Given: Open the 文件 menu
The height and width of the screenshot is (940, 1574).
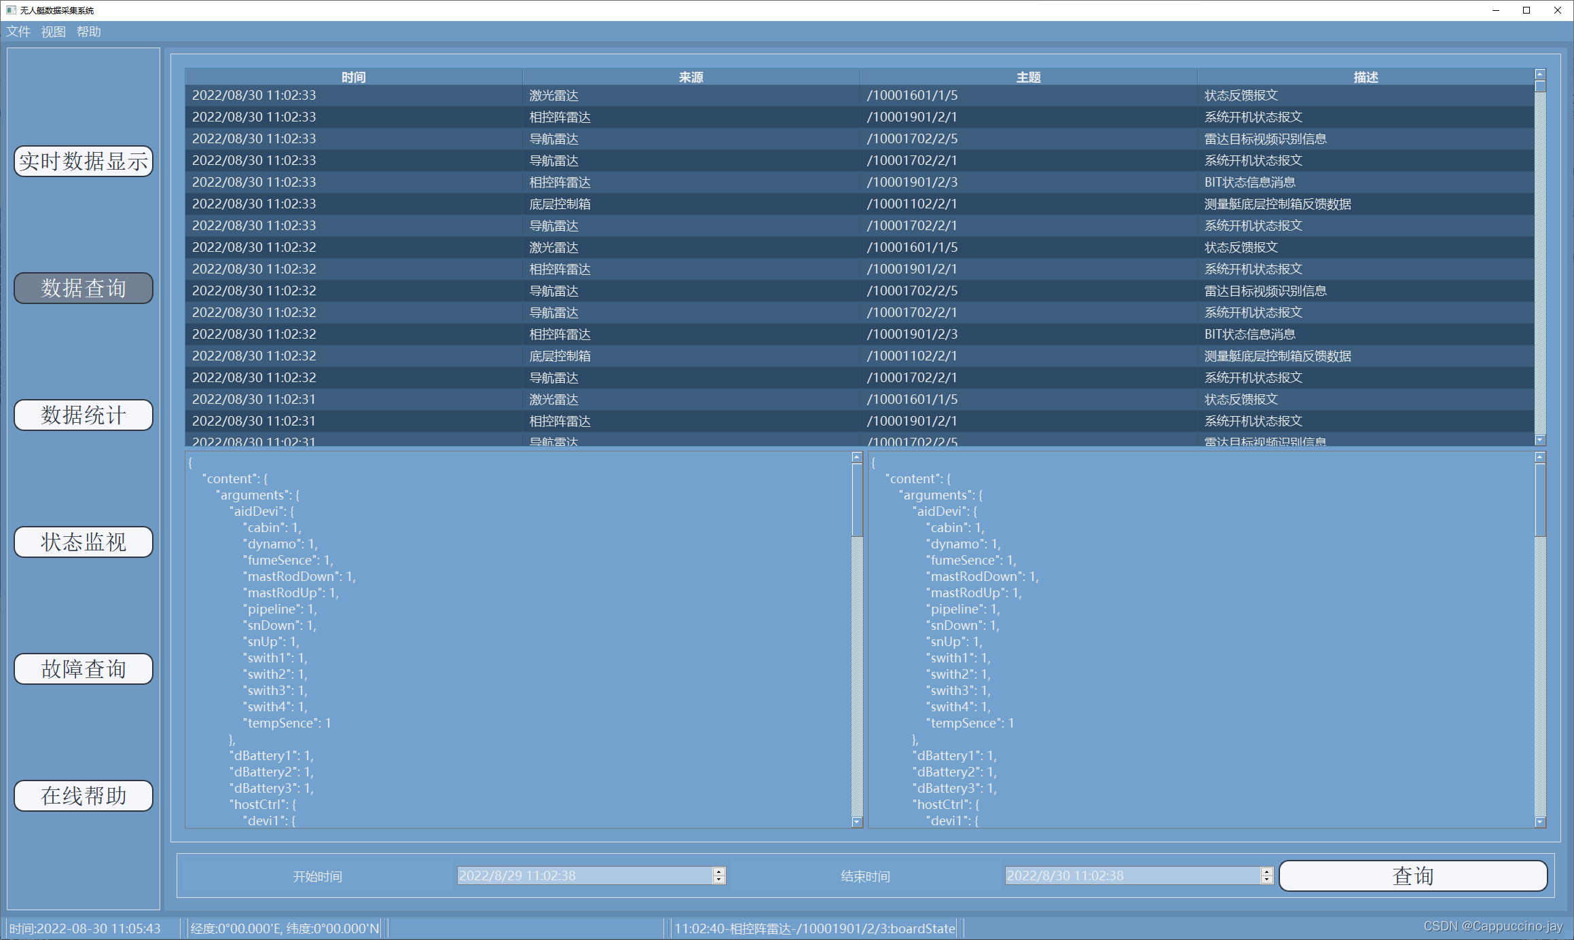Looking at the screenshot, I should pos(18,32).
